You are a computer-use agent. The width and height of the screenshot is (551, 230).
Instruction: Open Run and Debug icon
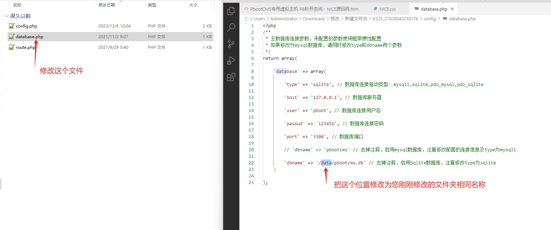pyautogui.click(x=231, y=61)
